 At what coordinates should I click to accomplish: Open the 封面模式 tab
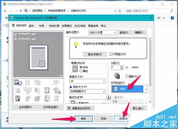pyautogui.click(x=67, y=26)
